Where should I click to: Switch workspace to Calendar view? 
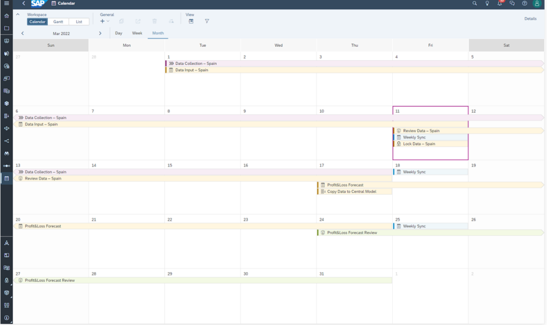click(37, 22)
